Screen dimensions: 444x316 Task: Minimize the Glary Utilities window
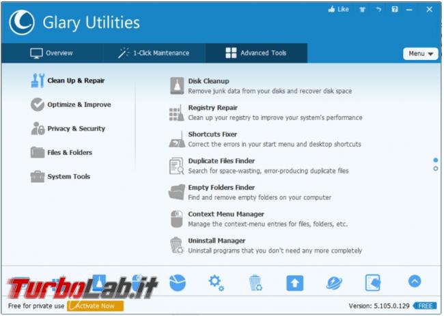click(x=409, y=10)
